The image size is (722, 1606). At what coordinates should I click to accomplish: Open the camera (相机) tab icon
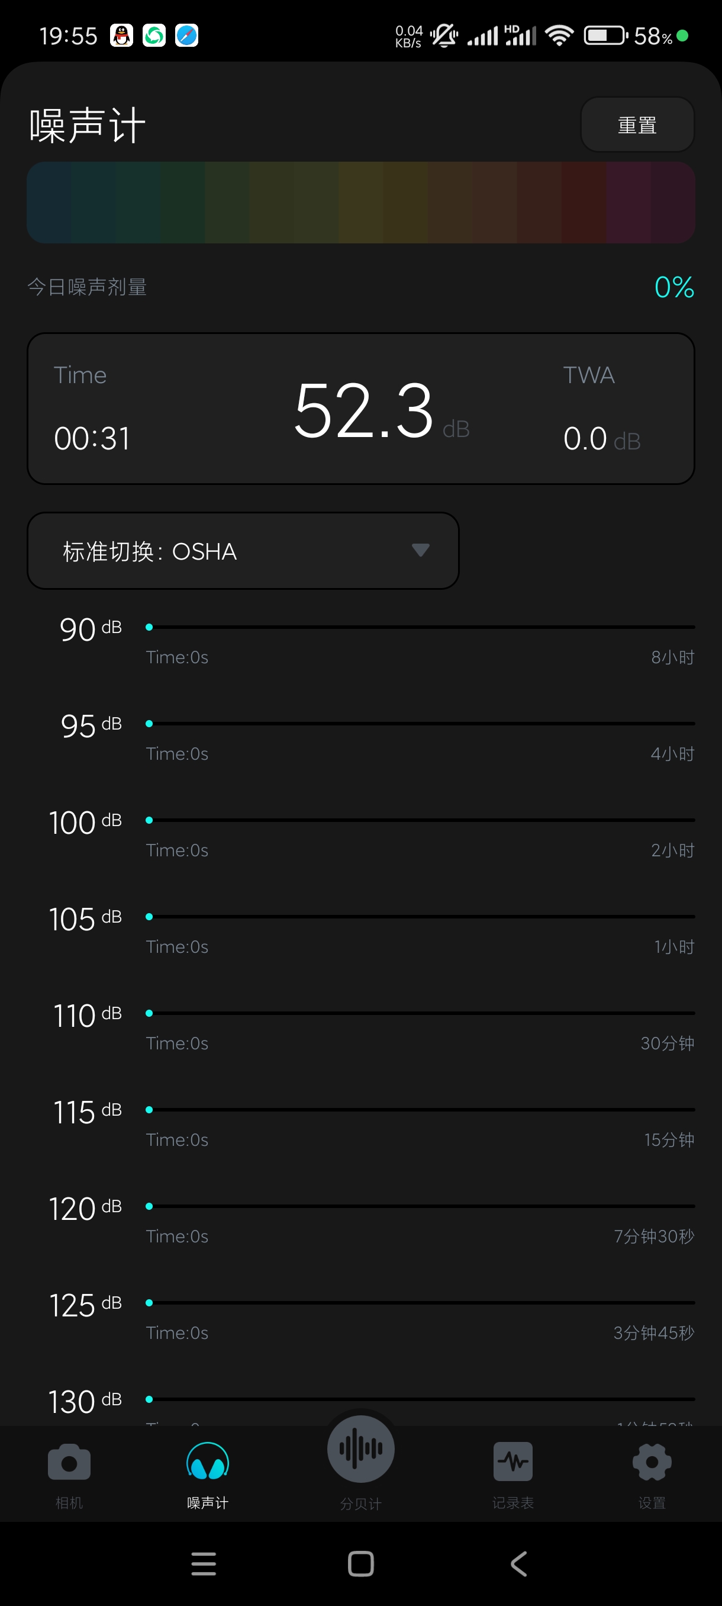(69, 1462)
